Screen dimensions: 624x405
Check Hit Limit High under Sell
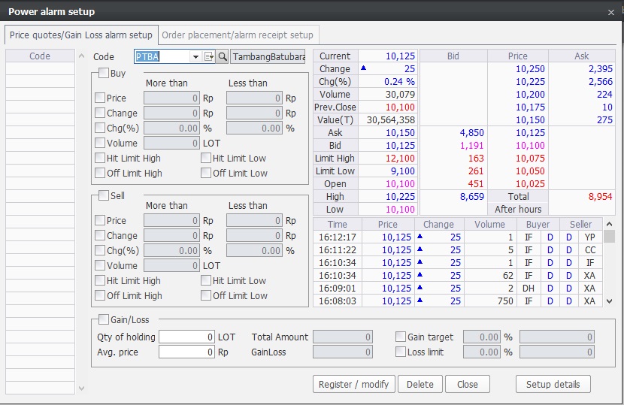click(100, 280)
